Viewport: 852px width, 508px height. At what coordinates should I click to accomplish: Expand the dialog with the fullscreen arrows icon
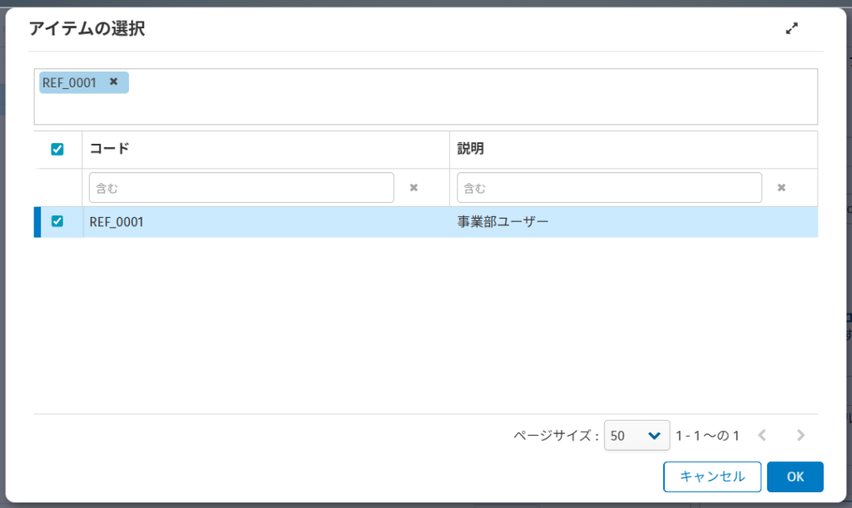(791, 28)
